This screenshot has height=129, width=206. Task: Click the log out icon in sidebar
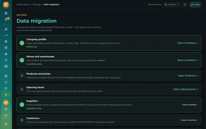pos(6,115)
